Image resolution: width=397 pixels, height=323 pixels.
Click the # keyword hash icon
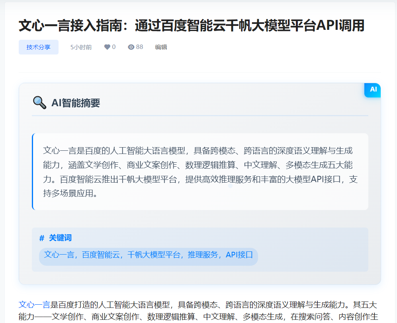pos(42,238)
